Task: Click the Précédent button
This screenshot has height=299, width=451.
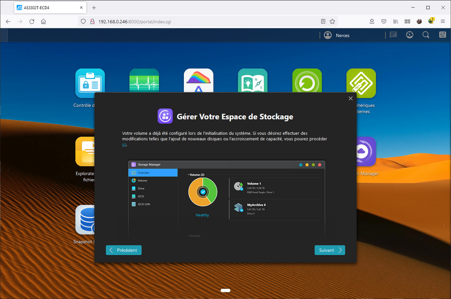Action: pyautogui.click(x=124, y=250)
